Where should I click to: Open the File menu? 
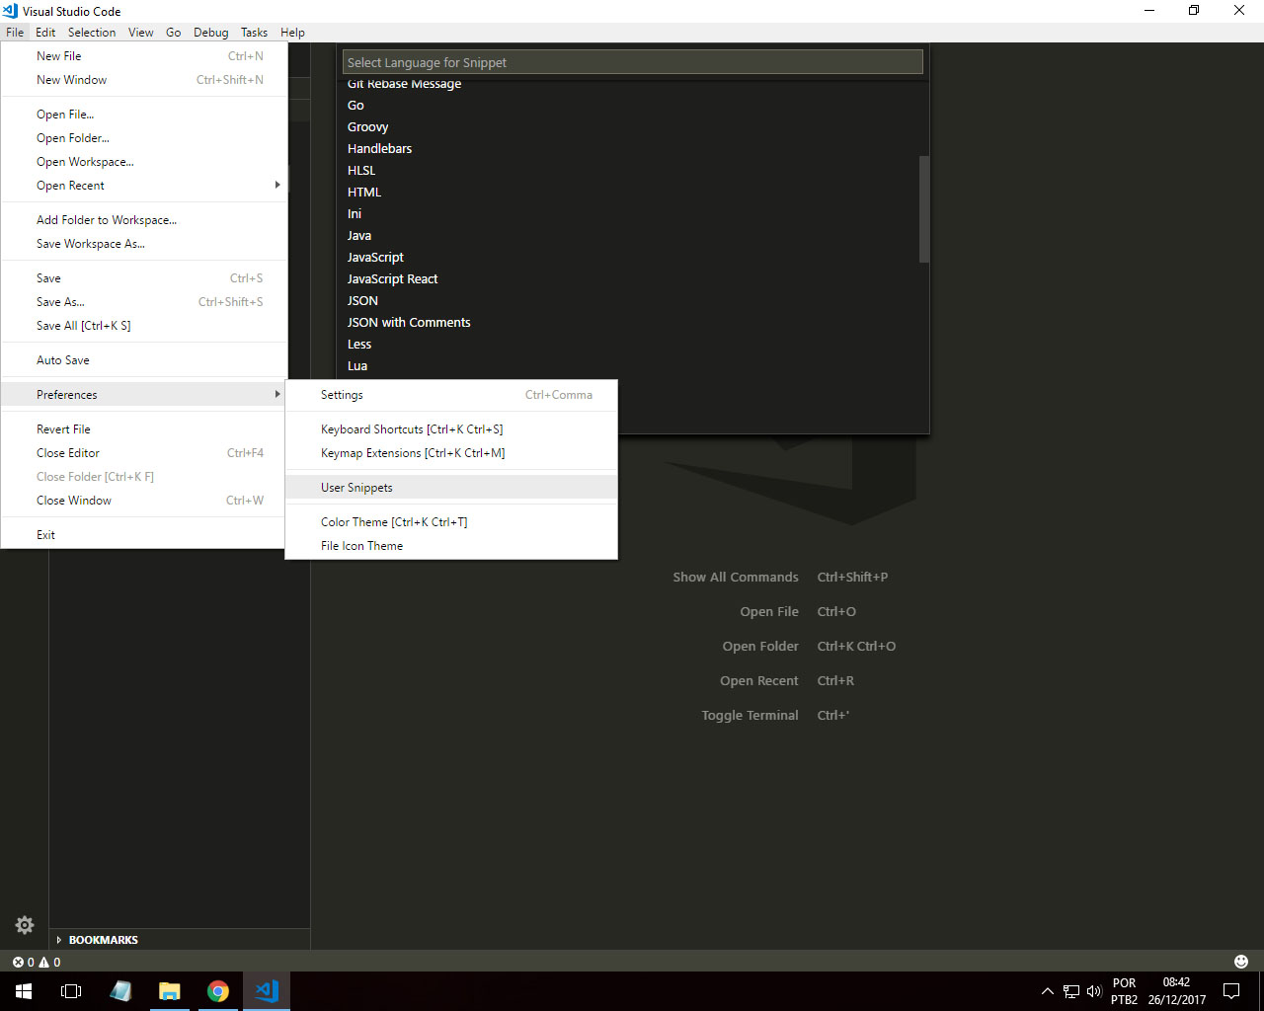pos(15,32)
